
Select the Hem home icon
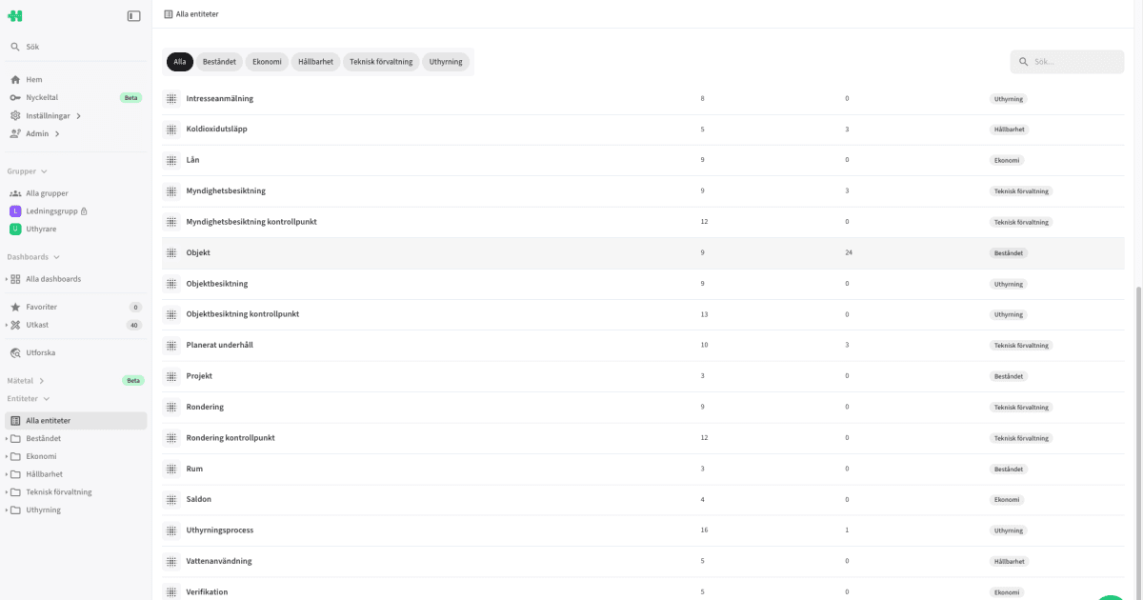16,79
